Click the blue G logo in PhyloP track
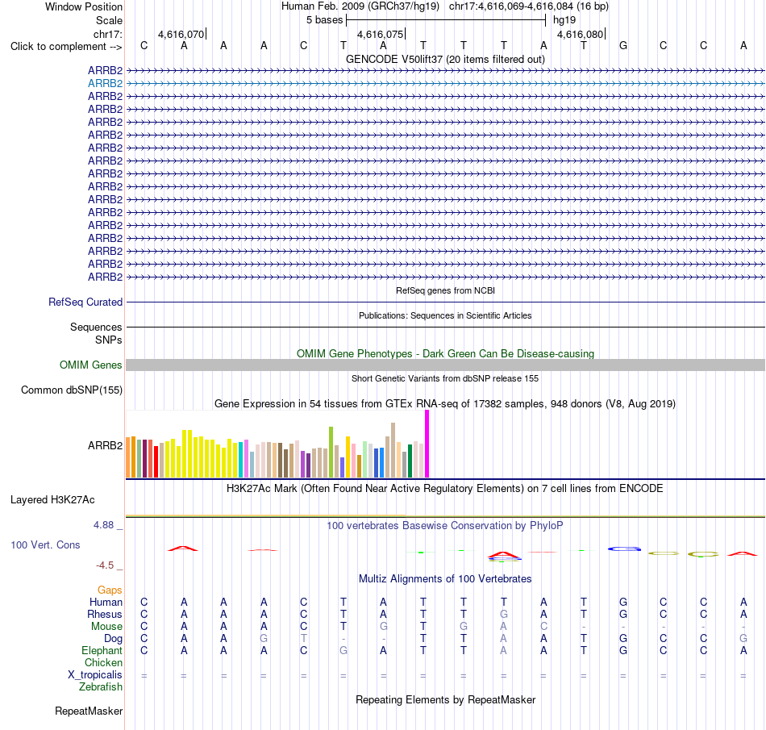The image size is (766, 730). coord(624,549)
